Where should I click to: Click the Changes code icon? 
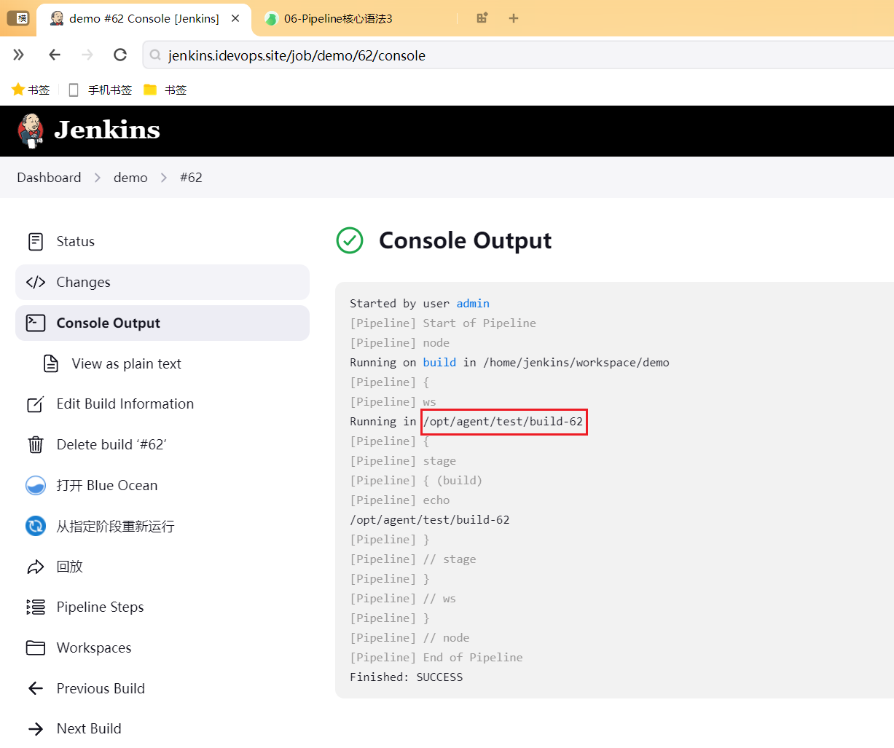(36, 283)
